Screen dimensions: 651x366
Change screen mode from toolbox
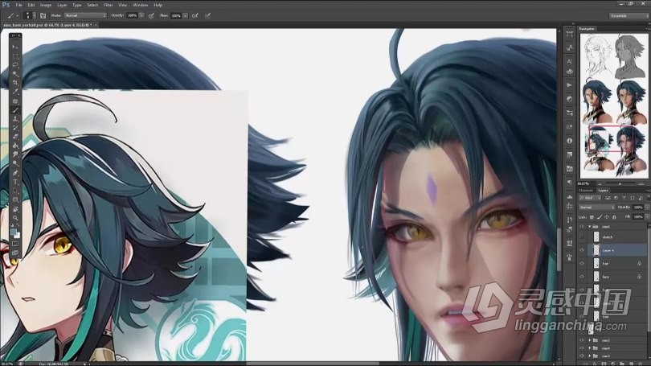click(15, 253)
